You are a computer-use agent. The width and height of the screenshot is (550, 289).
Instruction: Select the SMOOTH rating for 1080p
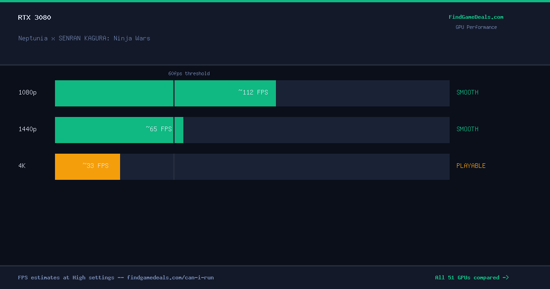467,93
